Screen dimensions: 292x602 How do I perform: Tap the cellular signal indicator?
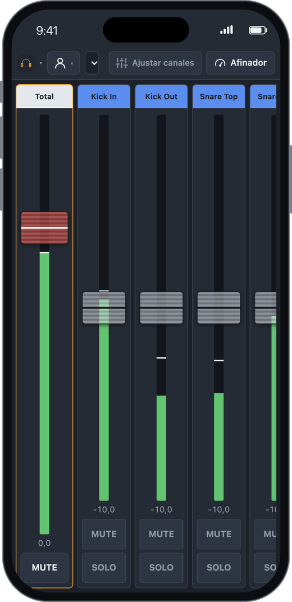[x=226, y=30]
